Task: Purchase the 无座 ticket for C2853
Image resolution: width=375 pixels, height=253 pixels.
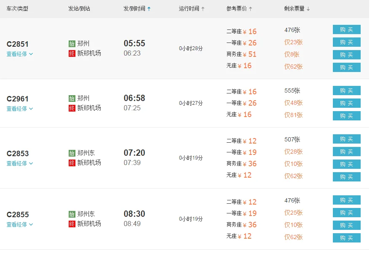Action: point(346,176)
